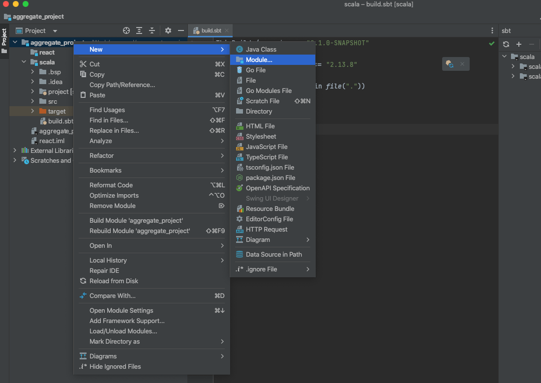Select Replace in Files menu entry
Viewport: 541px width, 383px height.
point(152,131)
